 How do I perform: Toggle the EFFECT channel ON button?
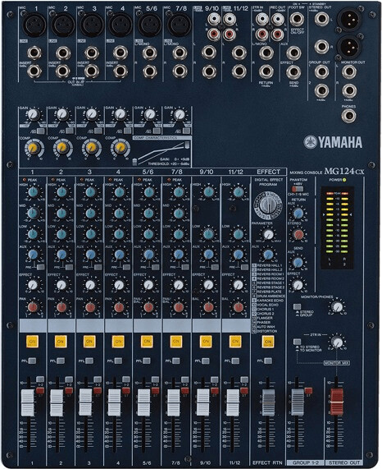(x=268, y=342)
